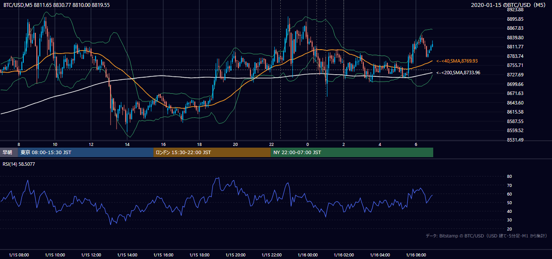This screenshot has height=259, width=552.
Task: Click price scale value 8839.80
Action: coord(515,38)
